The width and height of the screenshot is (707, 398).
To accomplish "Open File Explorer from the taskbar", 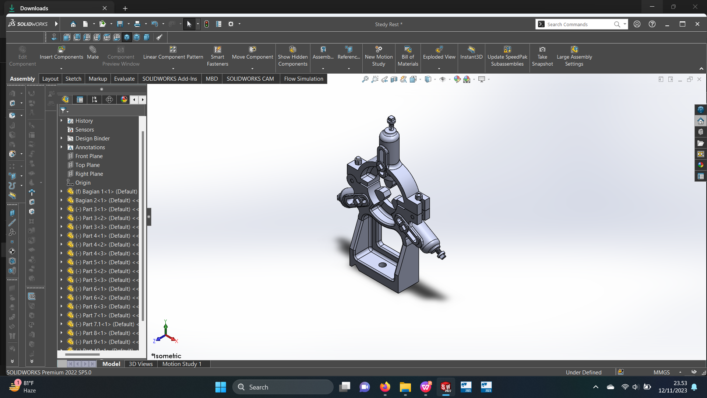I will pyautogui.click(x=405, y=387).
